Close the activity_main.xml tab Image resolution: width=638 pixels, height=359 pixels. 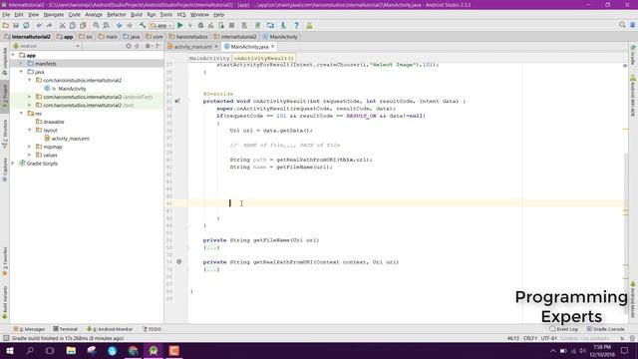216,47
